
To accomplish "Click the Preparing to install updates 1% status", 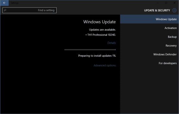I will point(97,56).
